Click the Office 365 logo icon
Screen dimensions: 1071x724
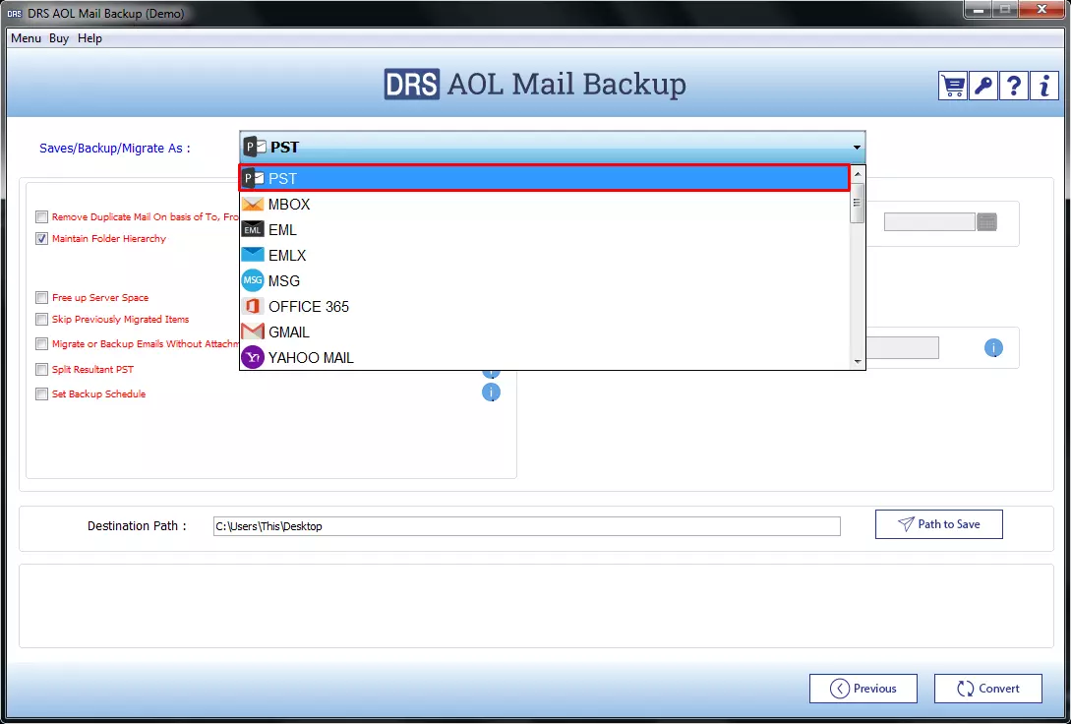point(253,307)
